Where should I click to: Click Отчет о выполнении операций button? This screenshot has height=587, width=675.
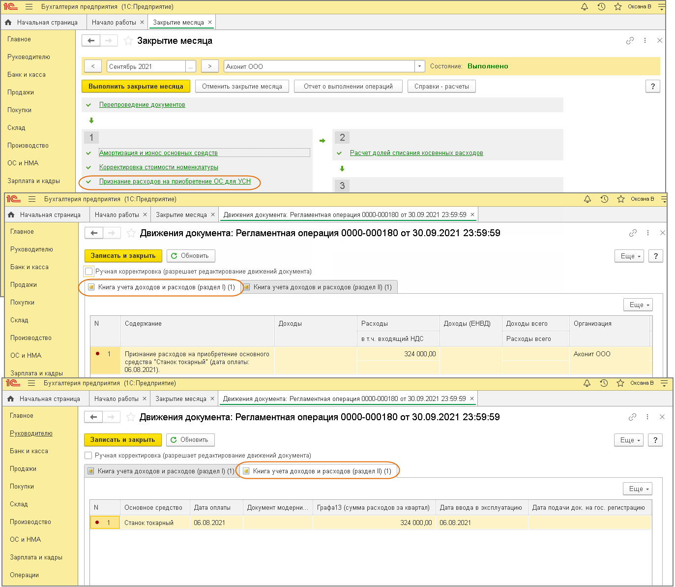click(348, 86)
